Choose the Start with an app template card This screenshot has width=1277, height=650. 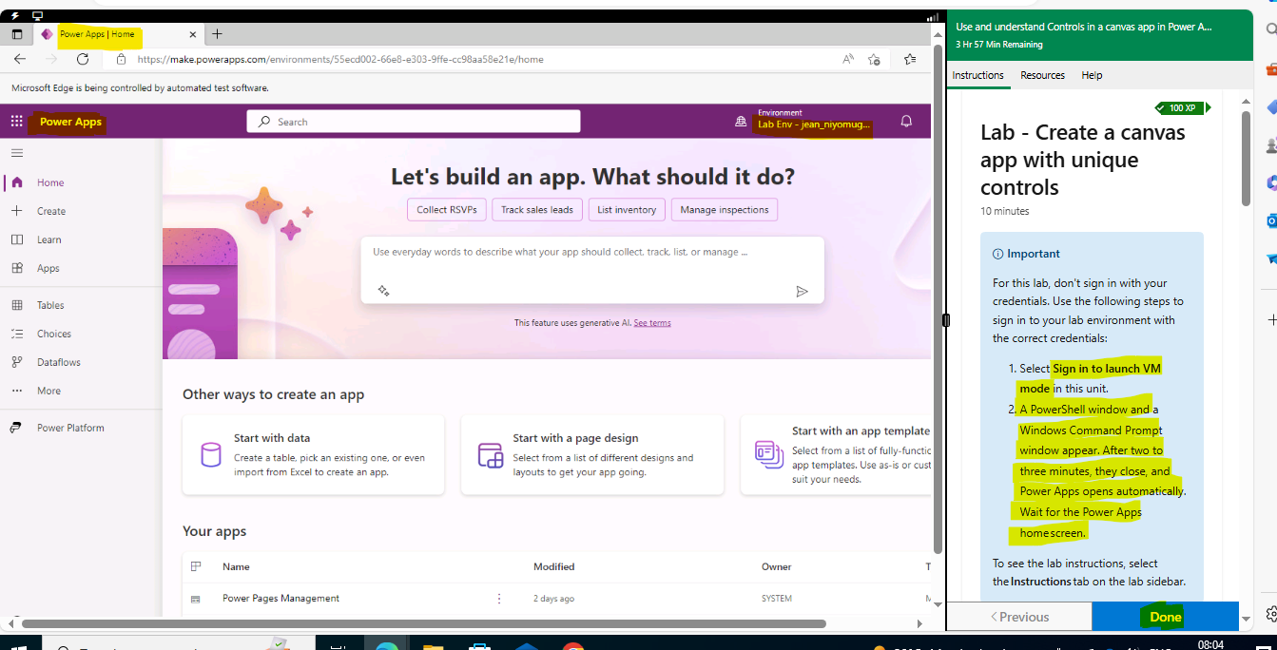click(837, 455)
